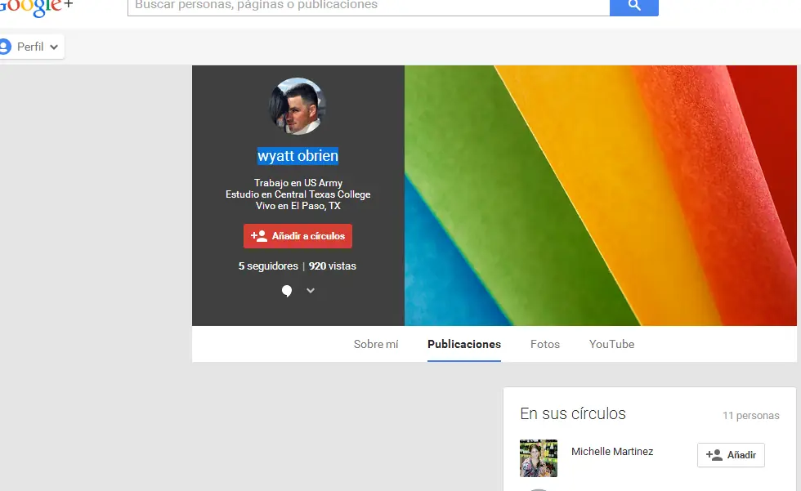The image size is (801, 491).
Task: Expand the chevron below follower count
Action: pyautogui.click(x=311, y=290)
